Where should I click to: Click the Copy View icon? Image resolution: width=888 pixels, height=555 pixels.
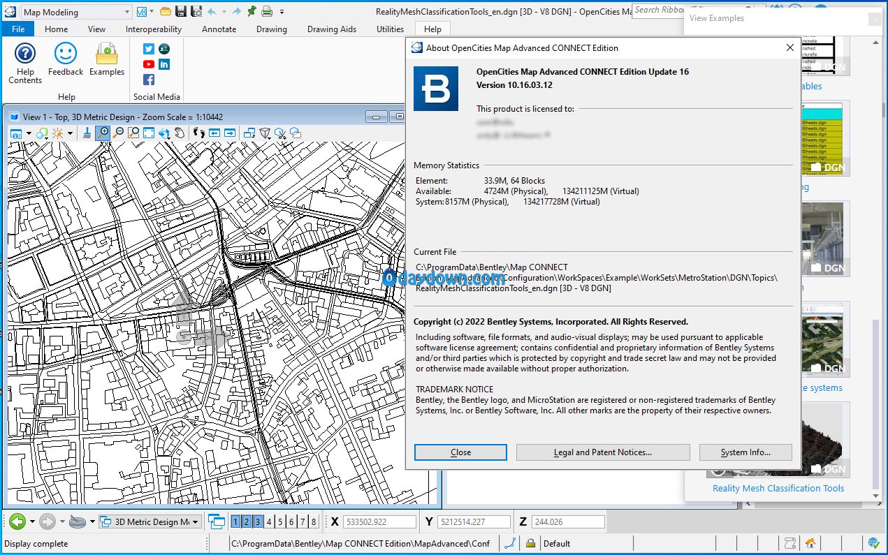(249, 133)
